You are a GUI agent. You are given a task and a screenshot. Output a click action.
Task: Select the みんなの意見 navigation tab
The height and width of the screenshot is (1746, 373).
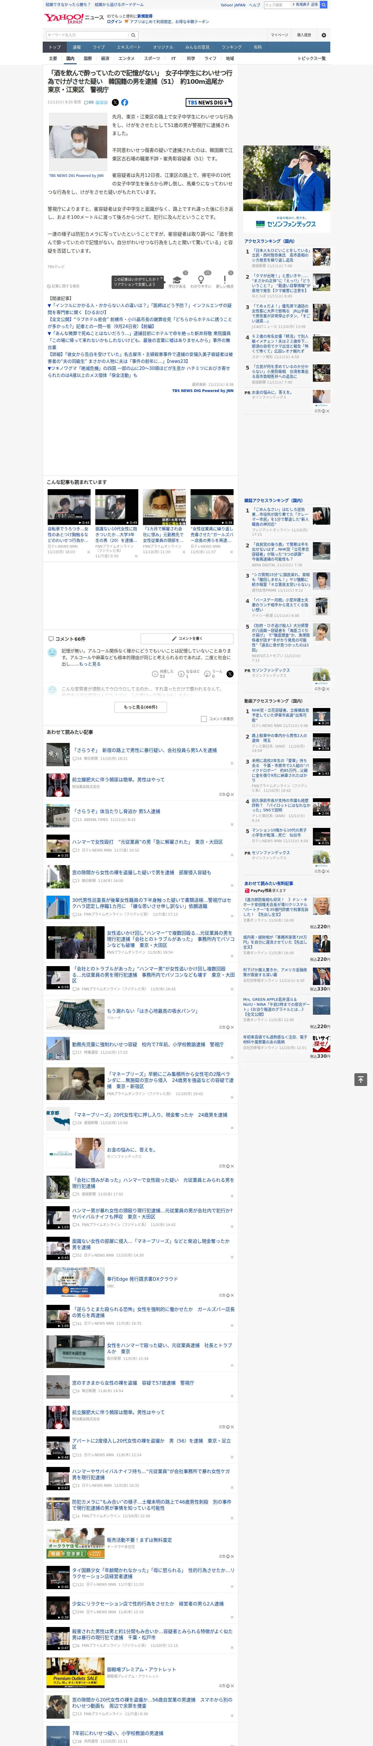197,47
